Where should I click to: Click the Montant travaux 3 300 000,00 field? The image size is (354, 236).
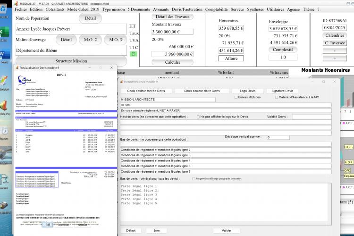[172, 32]
